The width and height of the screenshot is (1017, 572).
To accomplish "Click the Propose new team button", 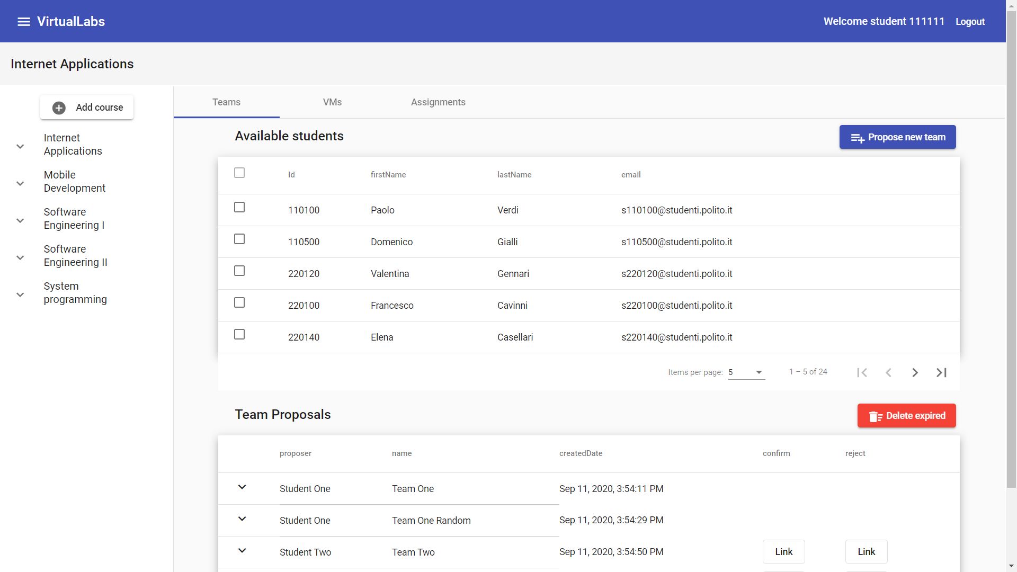I will (897, 137).
